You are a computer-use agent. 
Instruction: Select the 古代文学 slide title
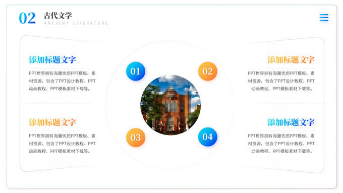coord(58,16)
